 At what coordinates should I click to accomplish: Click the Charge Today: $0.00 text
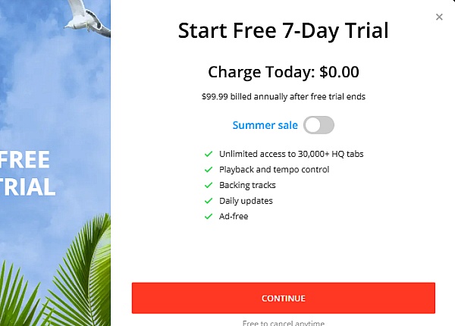coord(283,73)
